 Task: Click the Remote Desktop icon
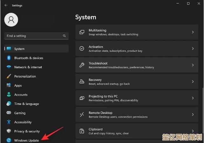[82, 115]
